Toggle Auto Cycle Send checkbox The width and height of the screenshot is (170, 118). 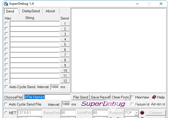tap(6, 87)
